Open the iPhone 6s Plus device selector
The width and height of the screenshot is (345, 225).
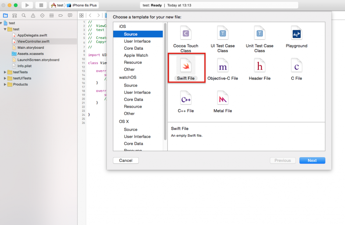tap(85, 5)
